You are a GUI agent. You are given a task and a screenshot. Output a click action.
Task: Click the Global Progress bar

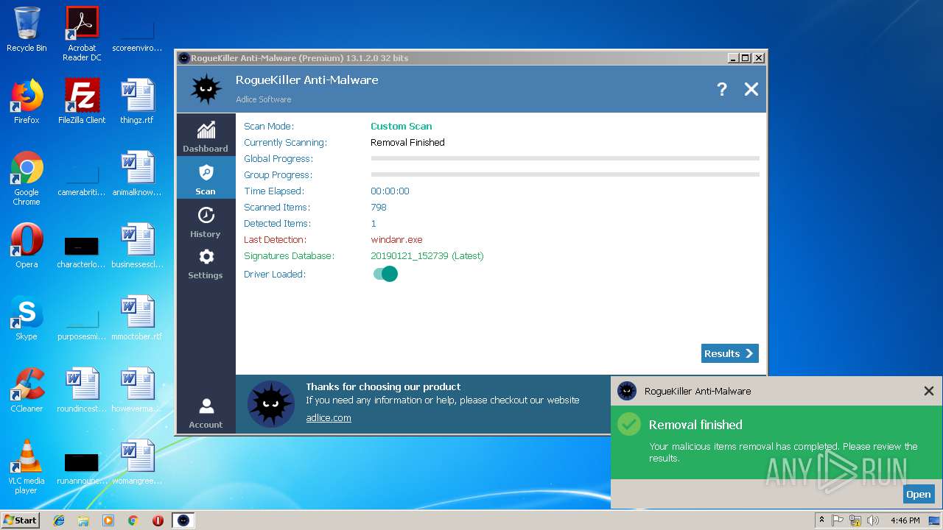click(x=565, y=158)
